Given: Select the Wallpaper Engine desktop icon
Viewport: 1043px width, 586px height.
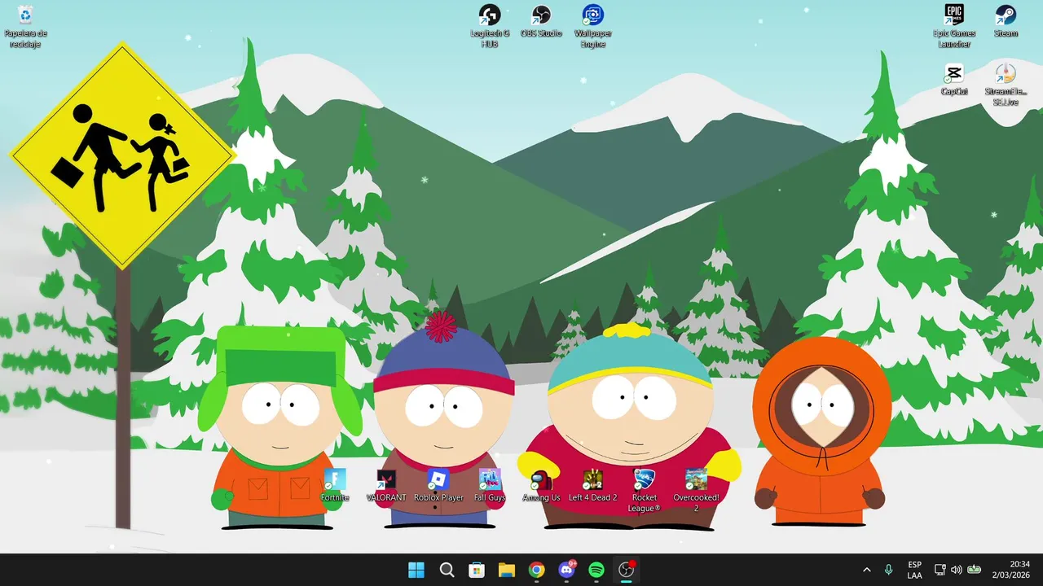Looking at the screenshot, I should click(593, 26).
